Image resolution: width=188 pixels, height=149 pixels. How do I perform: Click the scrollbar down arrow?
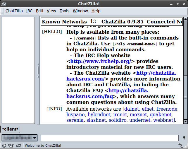coord(185,121)
